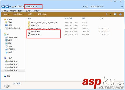
Task: Click the size value 3,348,843 KB
Action: coord(104,32)
